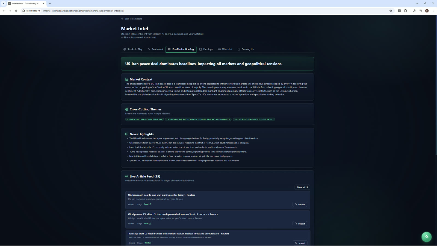This screenshot has width=437, height=246.
Task: Open the floating AI assistant sparkle button
Action: point(427,237)
